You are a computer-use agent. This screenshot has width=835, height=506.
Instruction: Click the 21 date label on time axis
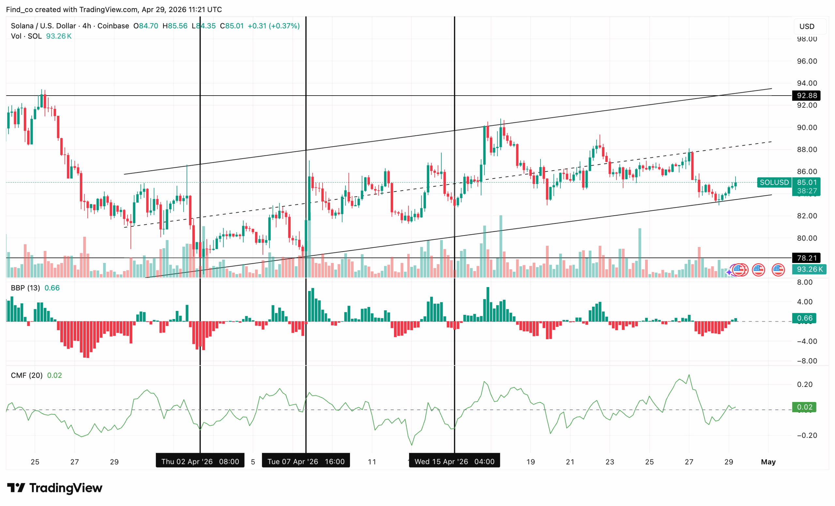[570, 462]
